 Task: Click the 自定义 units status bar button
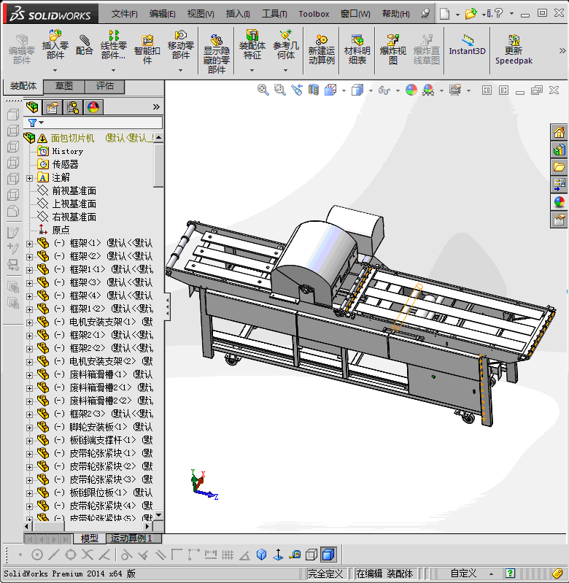coord(463,574)
